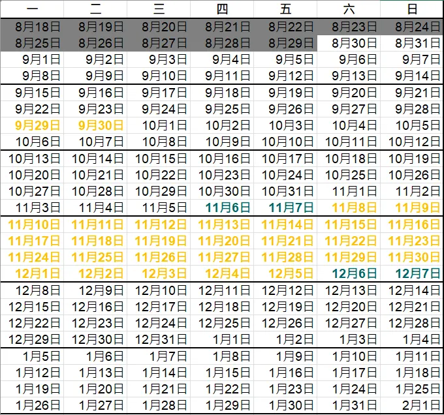Select the 五 weekday header cell
This screenshot has height=415, width=444.
coord(285,9)
